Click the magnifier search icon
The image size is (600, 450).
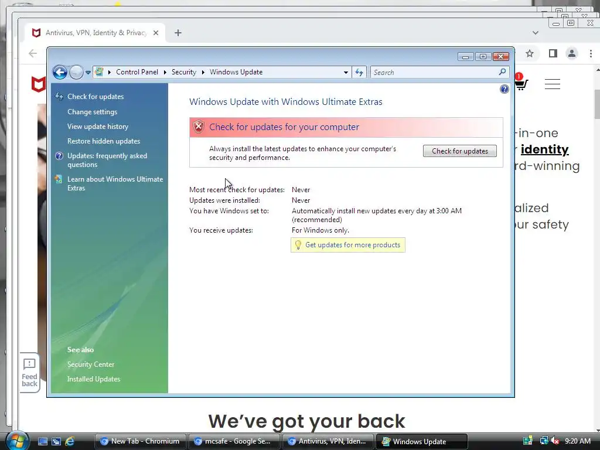coord(502,72)
